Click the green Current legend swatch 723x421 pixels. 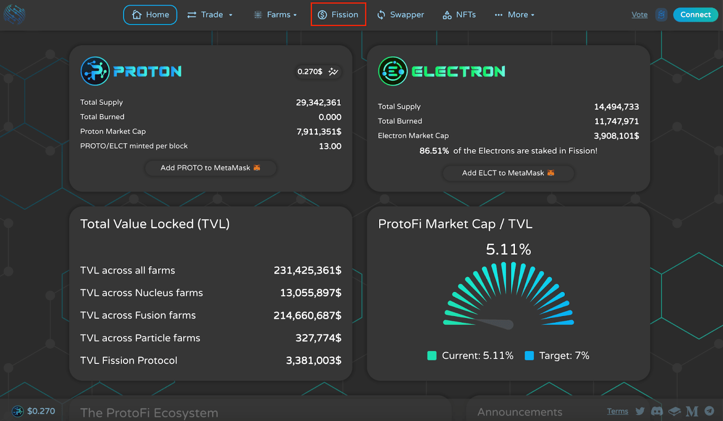(x=432, y=356)
